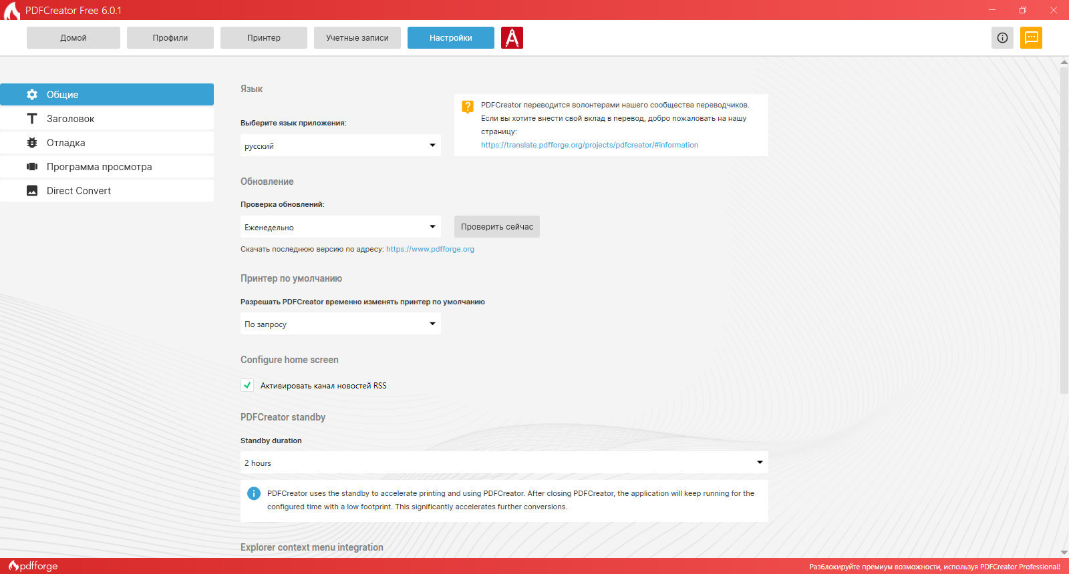Click the scrollbar down arrow
The height and width of the screenshot is (574, 1069).
pyautogui.click(x=1064, y=552)
